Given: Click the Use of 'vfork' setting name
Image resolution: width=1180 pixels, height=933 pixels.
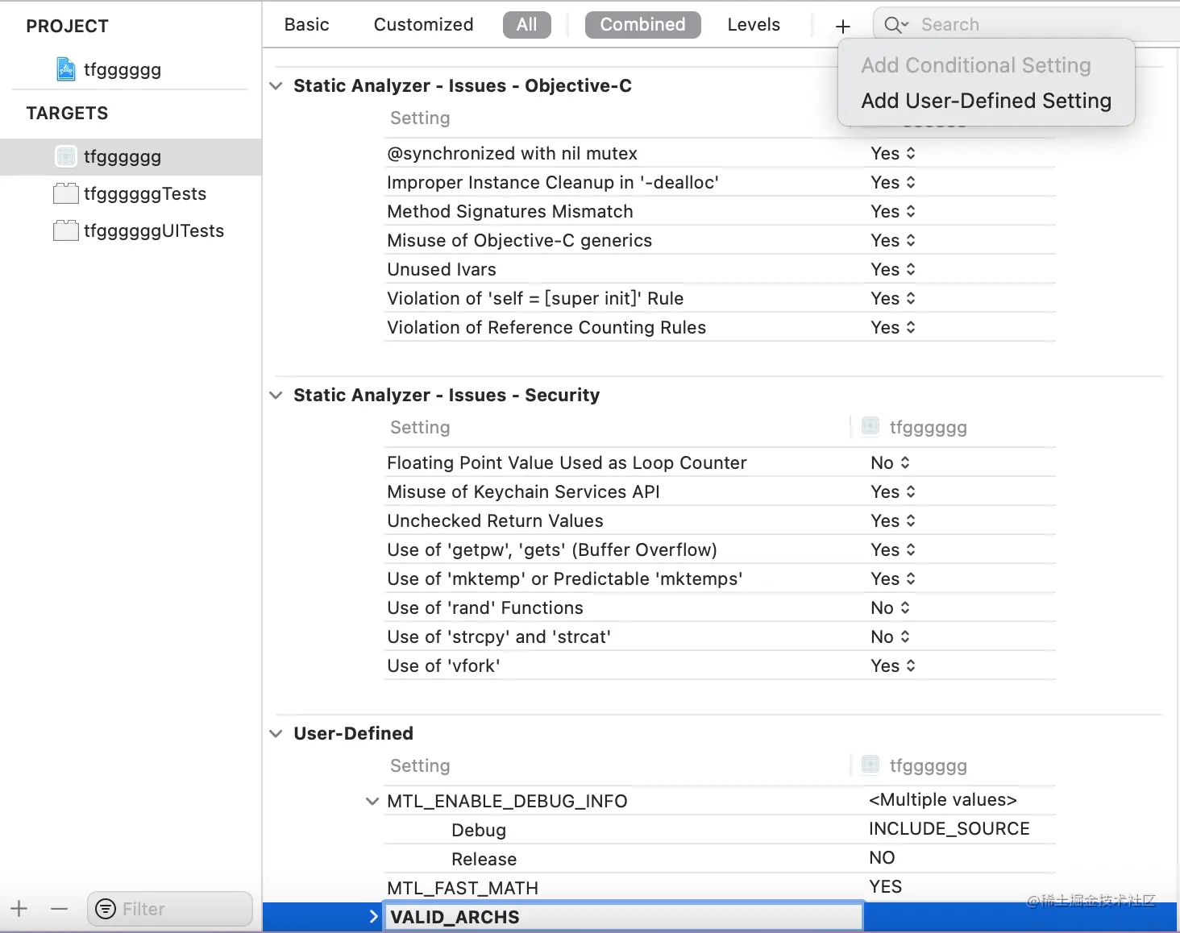Looking at the screenshot, I should pyautogui.click(x=443, y=666).
